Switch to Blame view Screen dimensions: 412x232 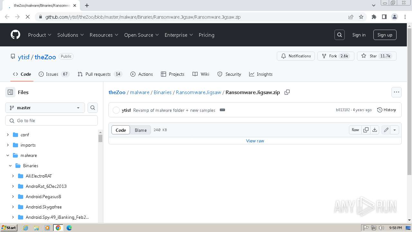click(141, 130)
